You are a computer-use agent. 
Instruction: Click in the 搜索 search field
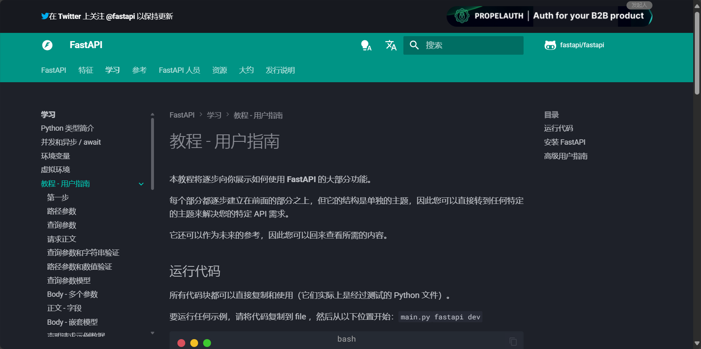pos(463,45)
